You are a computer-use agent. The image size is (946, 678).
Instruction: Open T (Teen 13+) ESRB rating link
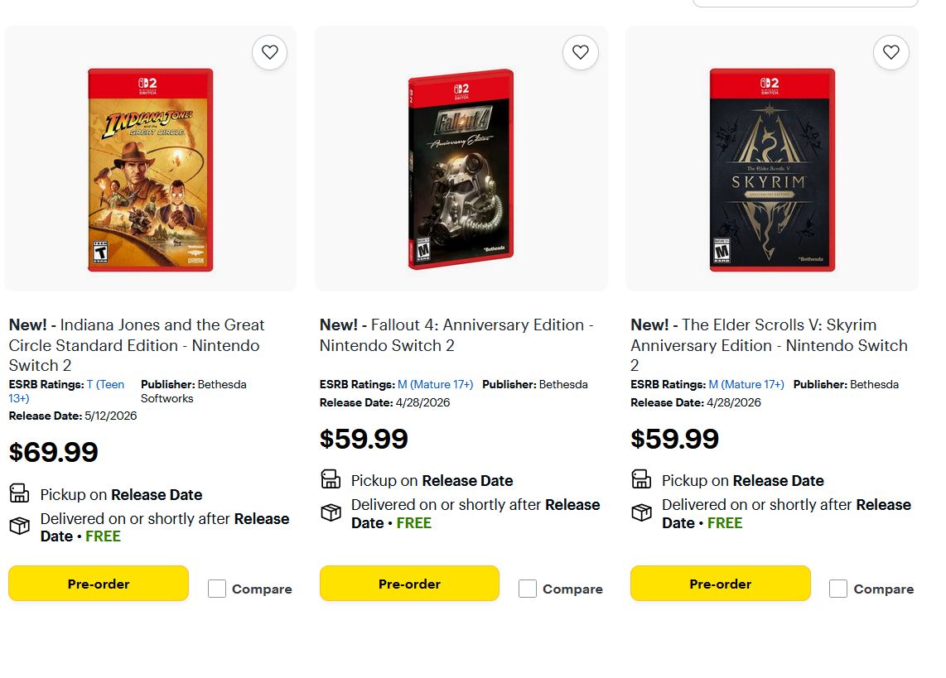[105, 385]
